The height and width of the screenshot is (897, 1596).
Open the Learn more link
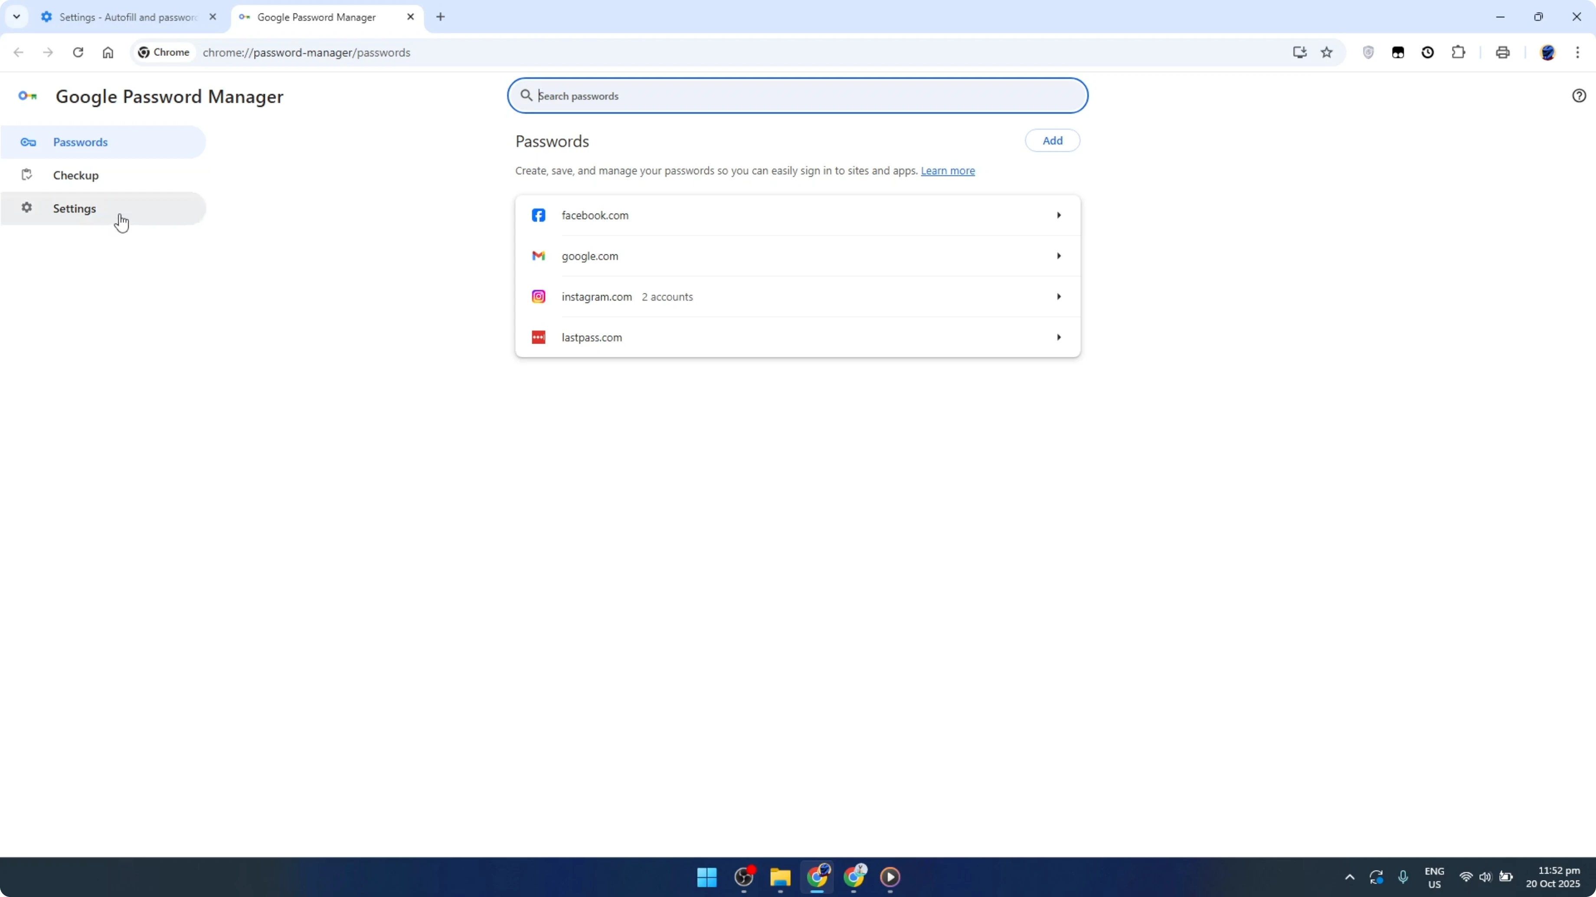[948, 171]
